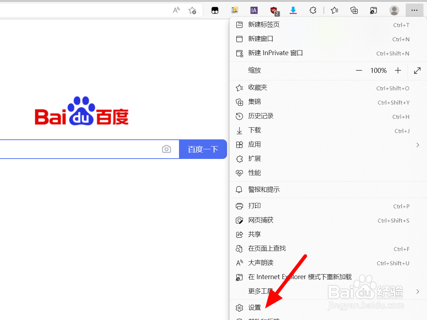Open the Tampermonkey-style extension icon with two dots
Screen dimensions: 427x320
(x=215, y=10)
